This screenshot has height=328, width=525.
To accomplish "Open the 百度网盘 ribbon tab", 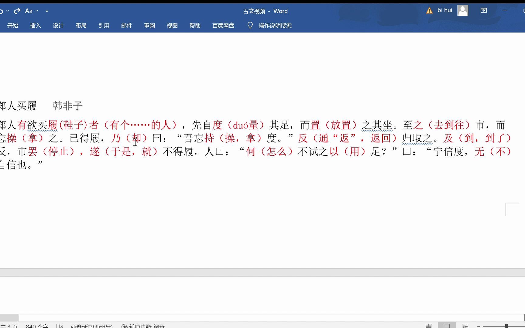I will tap(223, 26).
